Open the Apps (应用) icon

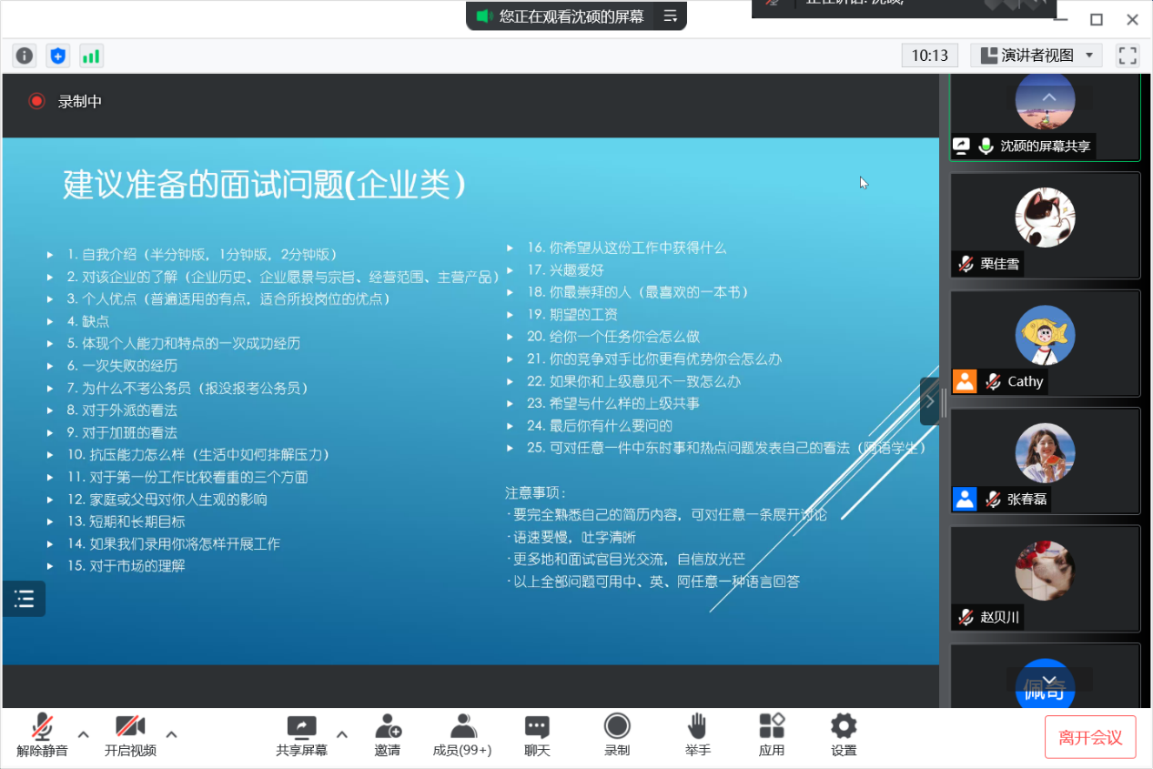tap(772, 734)
